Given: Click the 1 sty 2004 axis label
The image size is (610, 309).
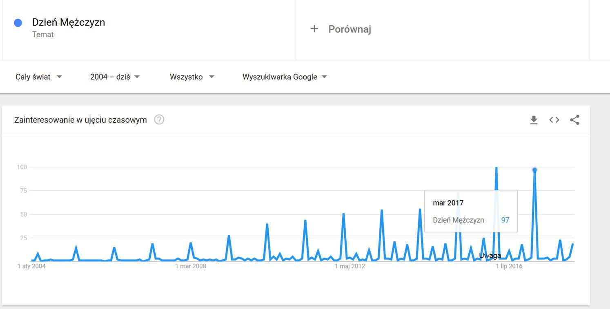Looking at the screenshot, I should point(31,266).
